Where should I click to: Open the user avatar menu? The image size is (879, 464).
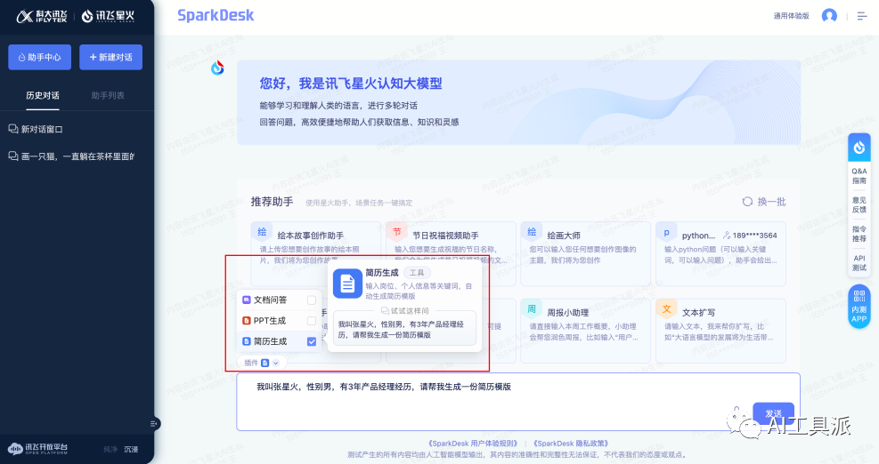coord(829,16)
